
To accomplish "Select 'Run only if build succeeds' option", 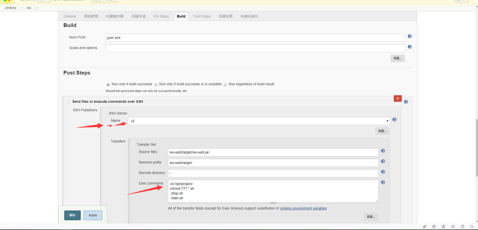I will (108, 85).
